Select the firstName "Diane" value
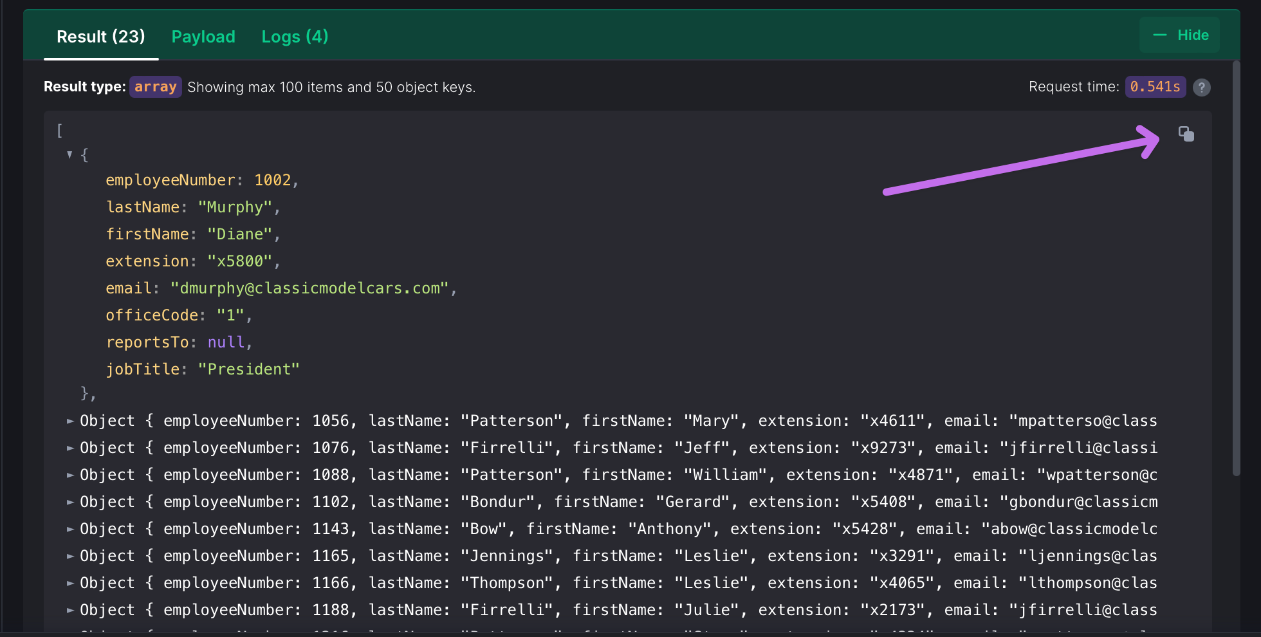This screenshot has height=637, width=1261. 240,234
